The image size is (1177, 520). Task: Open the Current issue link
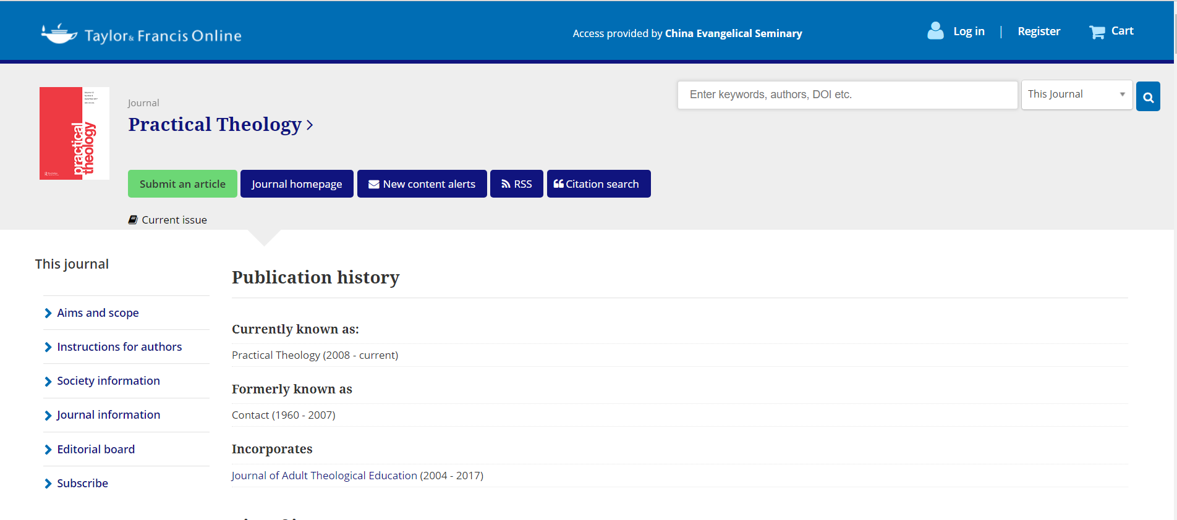[x=174, y=220]
